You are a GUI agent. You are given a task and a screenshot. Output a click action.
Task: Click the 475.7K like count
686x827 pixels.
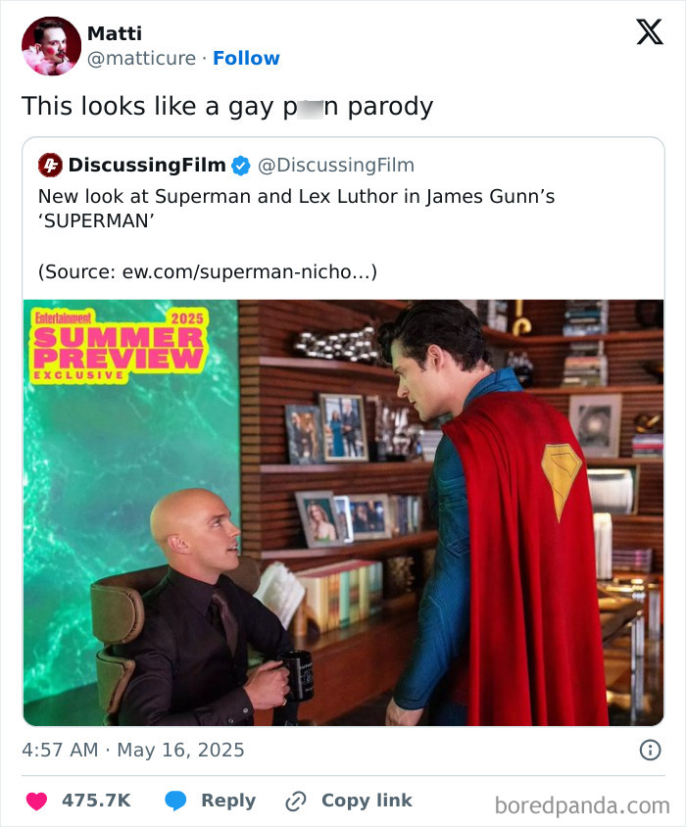[96, 801]
